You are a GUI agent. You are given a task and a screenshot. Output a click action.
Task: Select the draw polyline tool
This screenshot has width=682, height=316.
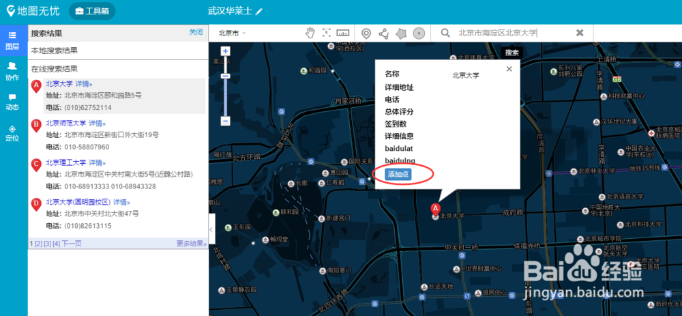pyautogui.click(x=383, y=33)
